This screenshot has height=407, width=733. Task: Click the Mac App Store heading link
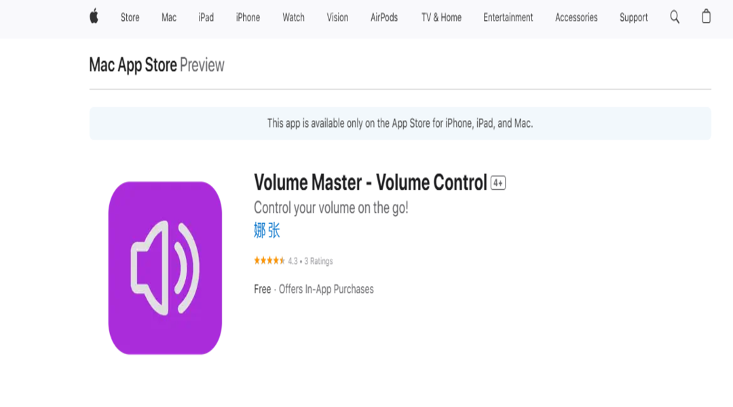coord(133,65)
